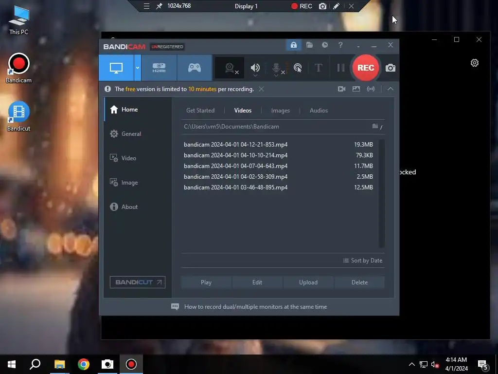The image size is (498, 374).
Task: Click image icon in notice bar
Action: [356, 89]
